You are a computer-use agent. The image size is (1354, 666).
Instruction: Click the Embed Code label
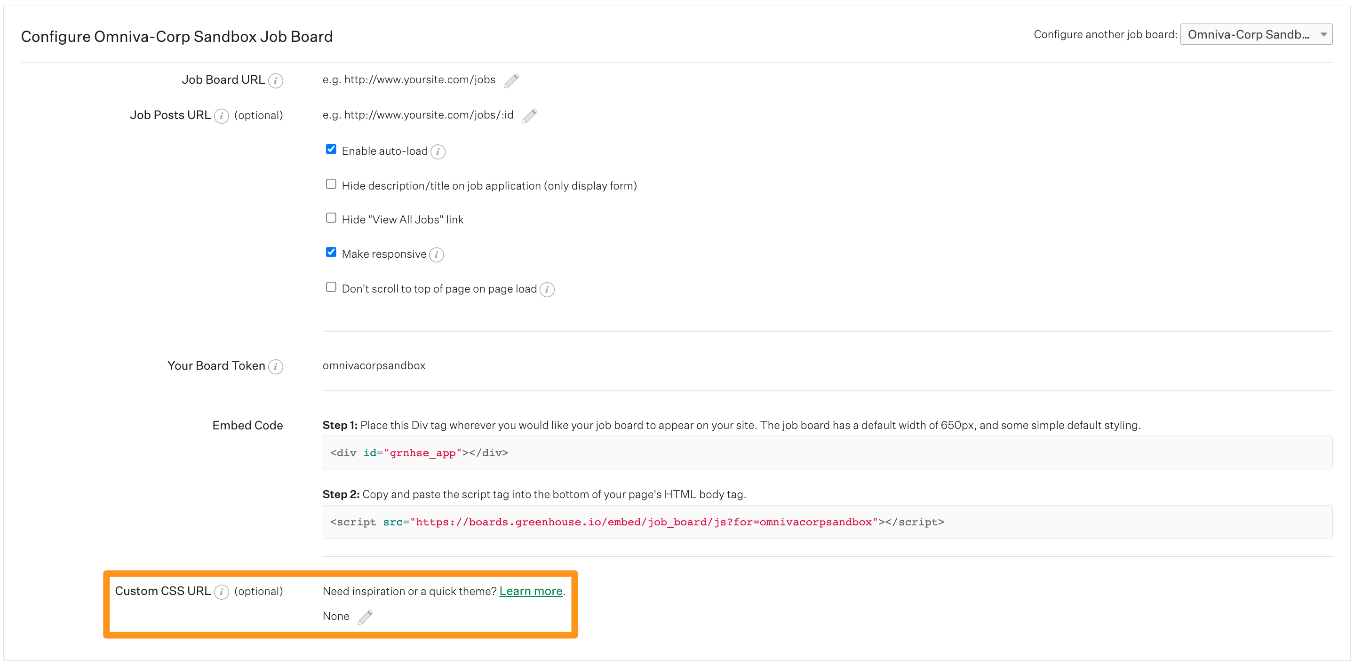click(247, 425)
